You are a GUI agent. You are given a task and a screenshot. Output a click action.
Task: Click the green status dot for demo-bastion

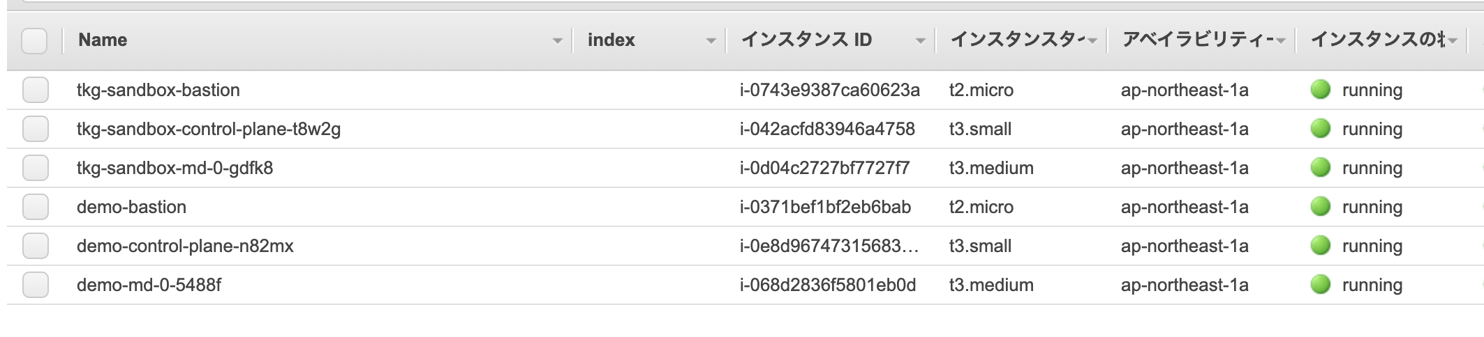[1321, 206]
